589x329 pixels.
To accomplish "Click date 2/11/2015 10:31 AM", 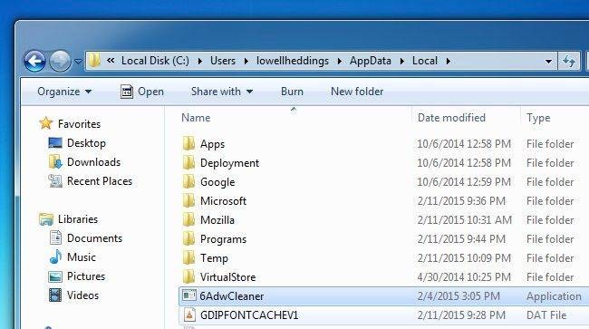I will click(x=464, y=220).
